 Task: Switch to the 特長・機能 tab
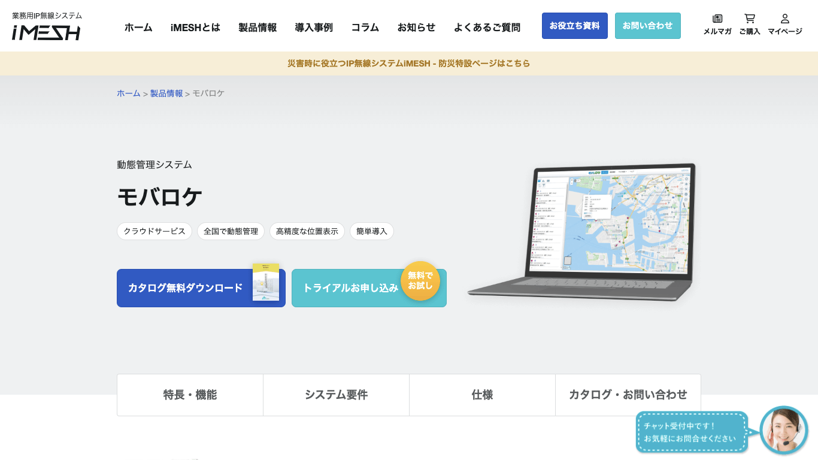pyautogui.click(x=190, y=395)
